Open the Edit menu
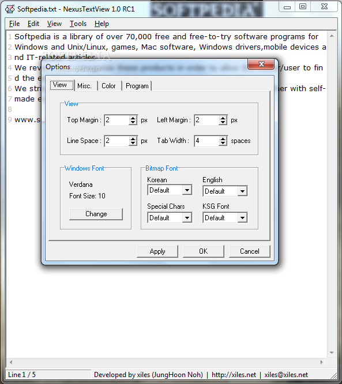This screenshot has width=342, height=384. [x=33, y=24]
